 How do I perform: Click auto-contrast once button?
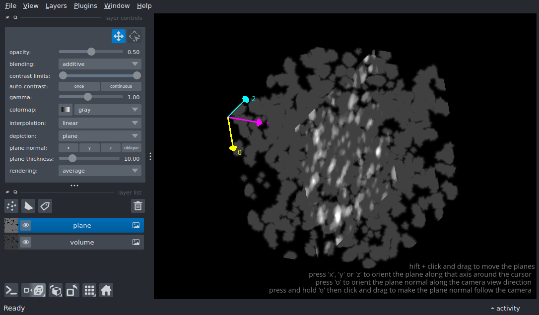79,86
